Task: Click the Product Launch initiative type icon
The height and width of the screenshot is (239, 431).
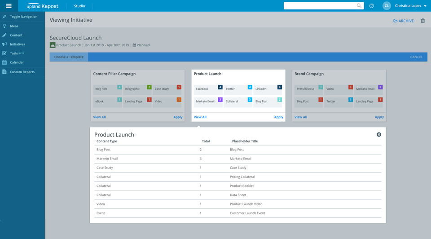Action: (x=53, y=45)
